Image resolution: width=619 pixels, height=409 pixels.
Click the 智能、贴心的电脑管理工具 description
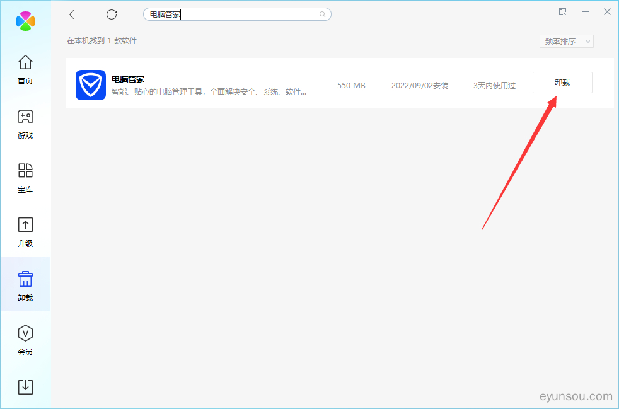(x=209, y=92)
